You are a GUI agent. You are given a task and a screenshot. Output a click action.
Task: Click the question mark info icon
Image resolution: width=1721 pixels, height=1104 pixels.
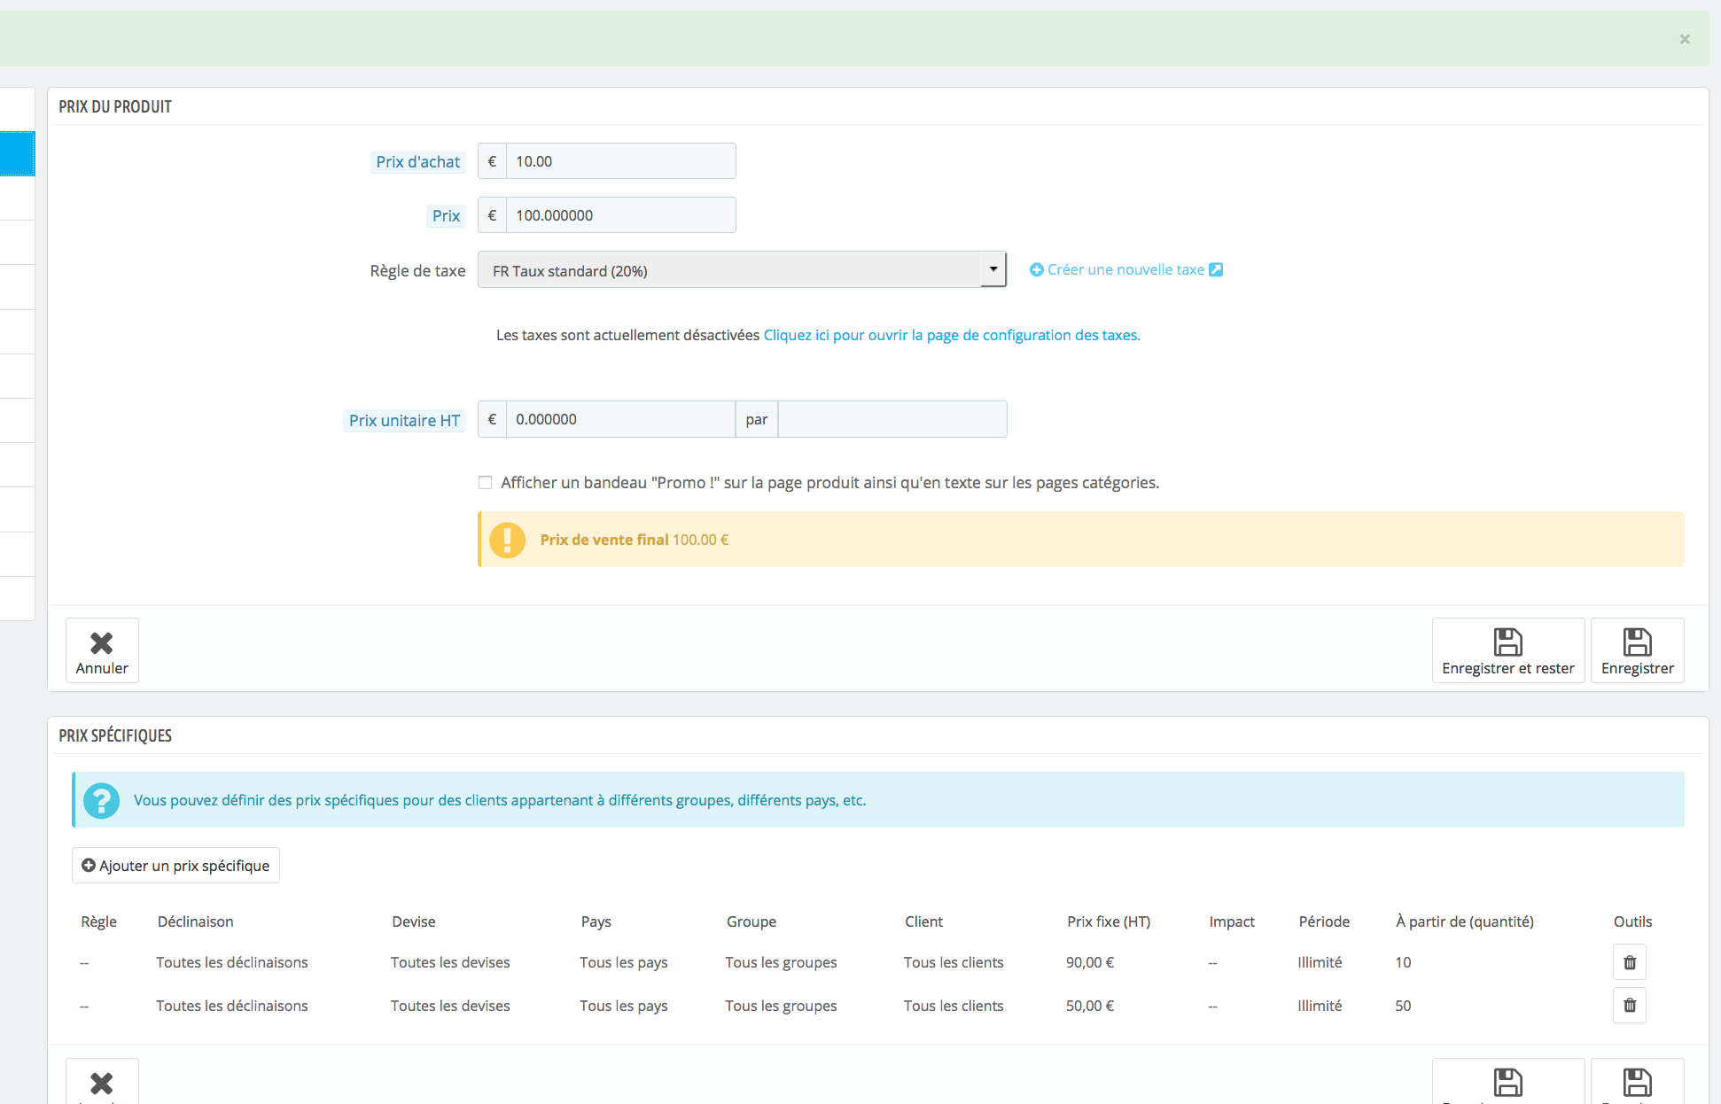tap(102, 800)
